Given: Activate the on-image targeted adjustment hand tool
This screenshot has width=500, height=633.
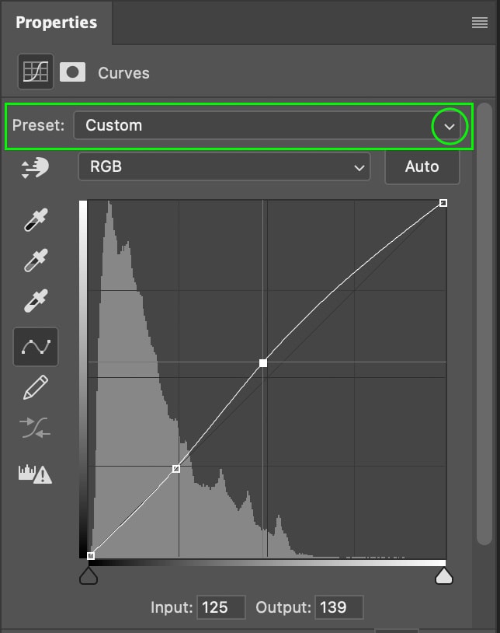Looking at the screenshot, I should pos(36,167).
